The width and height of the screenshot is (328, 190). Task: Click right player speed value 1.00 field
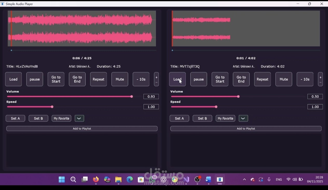tap(315, 107)
